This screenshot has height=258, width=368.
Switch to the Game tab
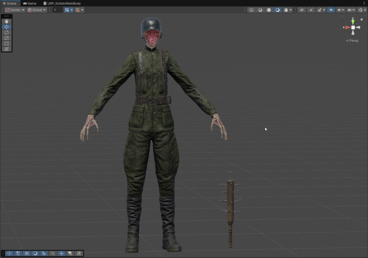pos(30,3)
